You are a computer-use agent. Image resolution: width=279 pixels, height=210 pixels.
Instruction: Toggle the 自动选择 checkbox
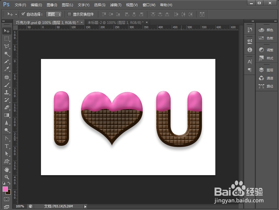[23, 14]
